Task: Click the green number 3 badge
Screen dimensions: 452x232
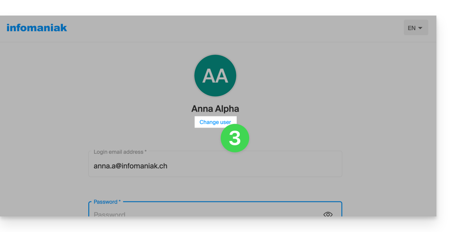Action: [234, 138]
